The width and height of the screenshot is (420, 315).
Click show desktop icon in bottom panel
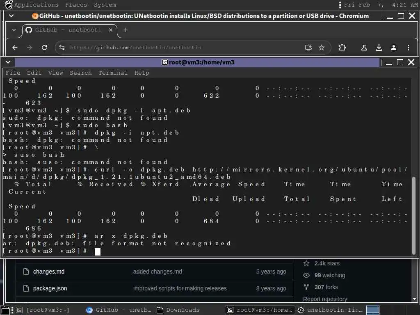pos(5,310)
